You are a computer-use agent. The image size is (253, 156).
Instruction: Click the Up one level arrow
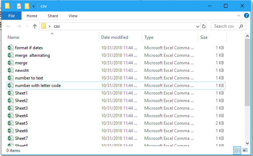click(35, 26)
